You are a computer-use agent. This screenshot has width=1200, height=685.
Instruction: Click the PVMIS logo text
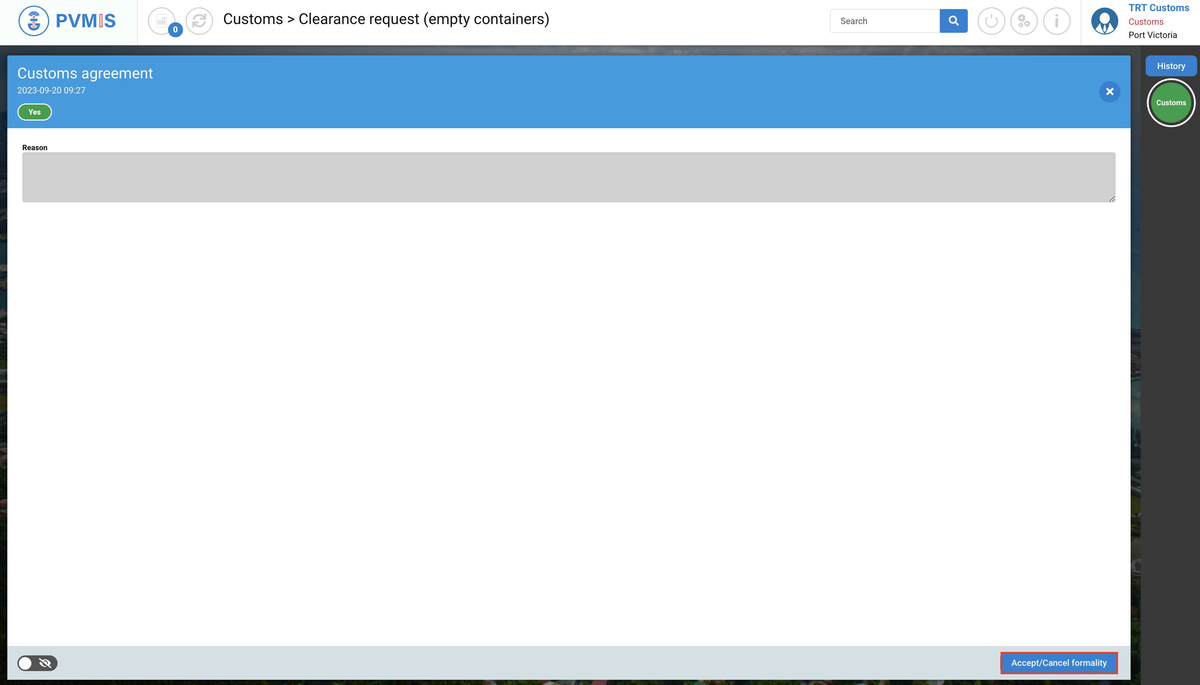click(x=86, y=21)
